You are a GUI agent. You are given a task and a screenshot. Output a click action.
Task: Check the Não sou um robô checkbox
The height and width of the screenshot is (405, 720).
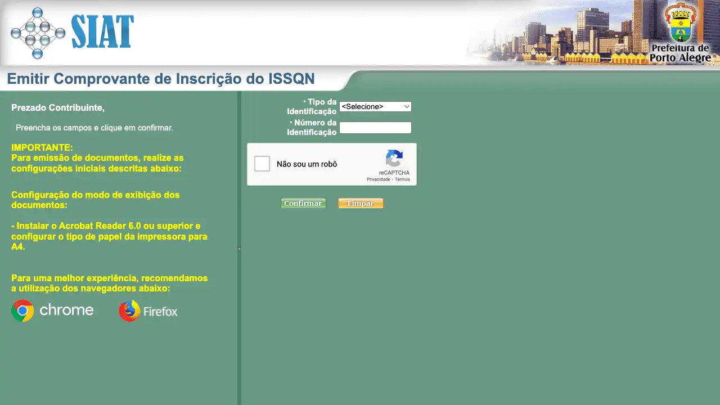[262, 164]
